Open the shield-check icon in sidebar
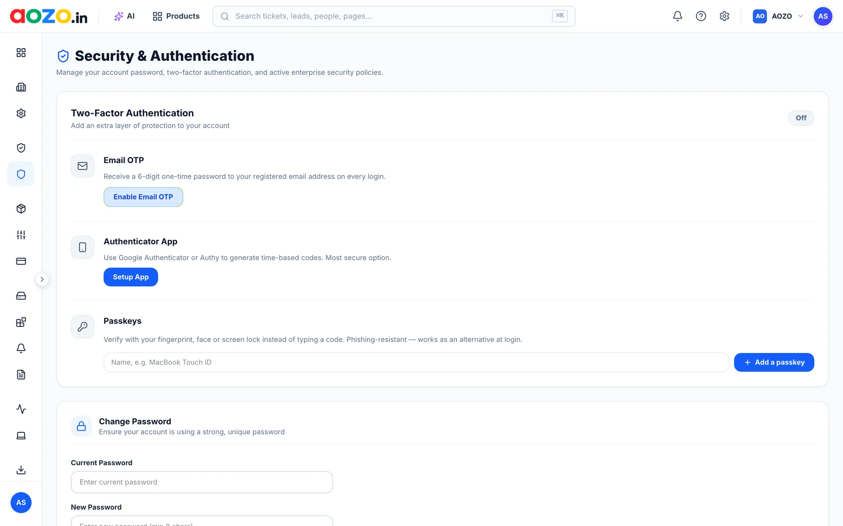Viewport: 843px width, 526px height. [x=21, y=148]
